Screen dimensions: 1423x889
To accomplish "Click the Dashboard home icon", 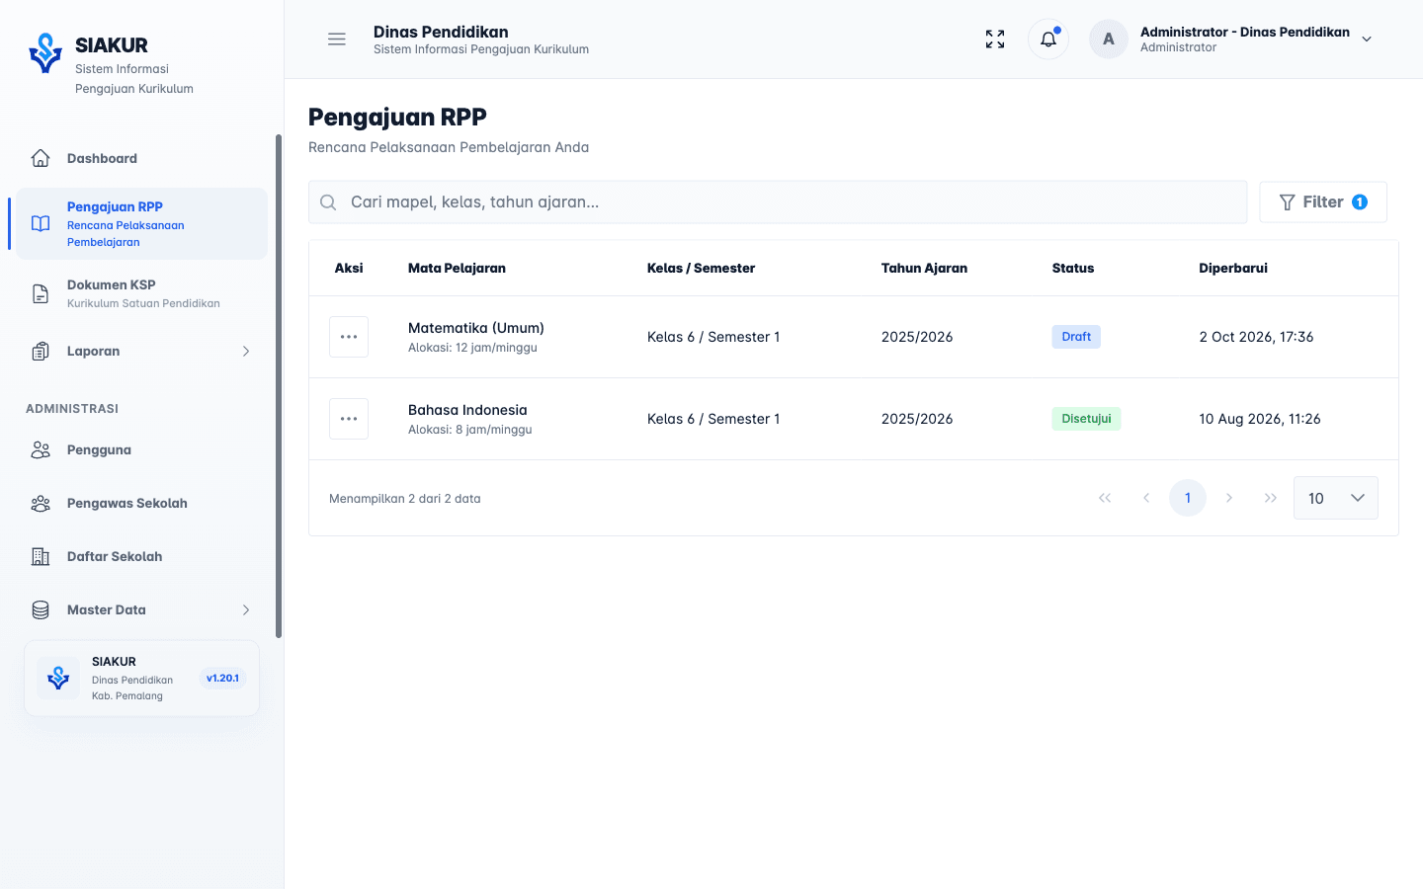I will [41, 158].
